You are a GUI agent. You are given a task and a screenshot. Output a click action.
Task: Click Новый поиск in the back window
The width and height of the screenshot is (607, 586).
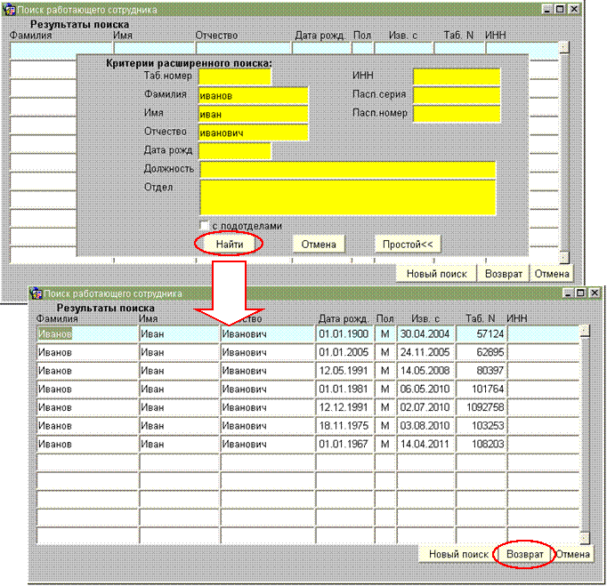[436, 274]
